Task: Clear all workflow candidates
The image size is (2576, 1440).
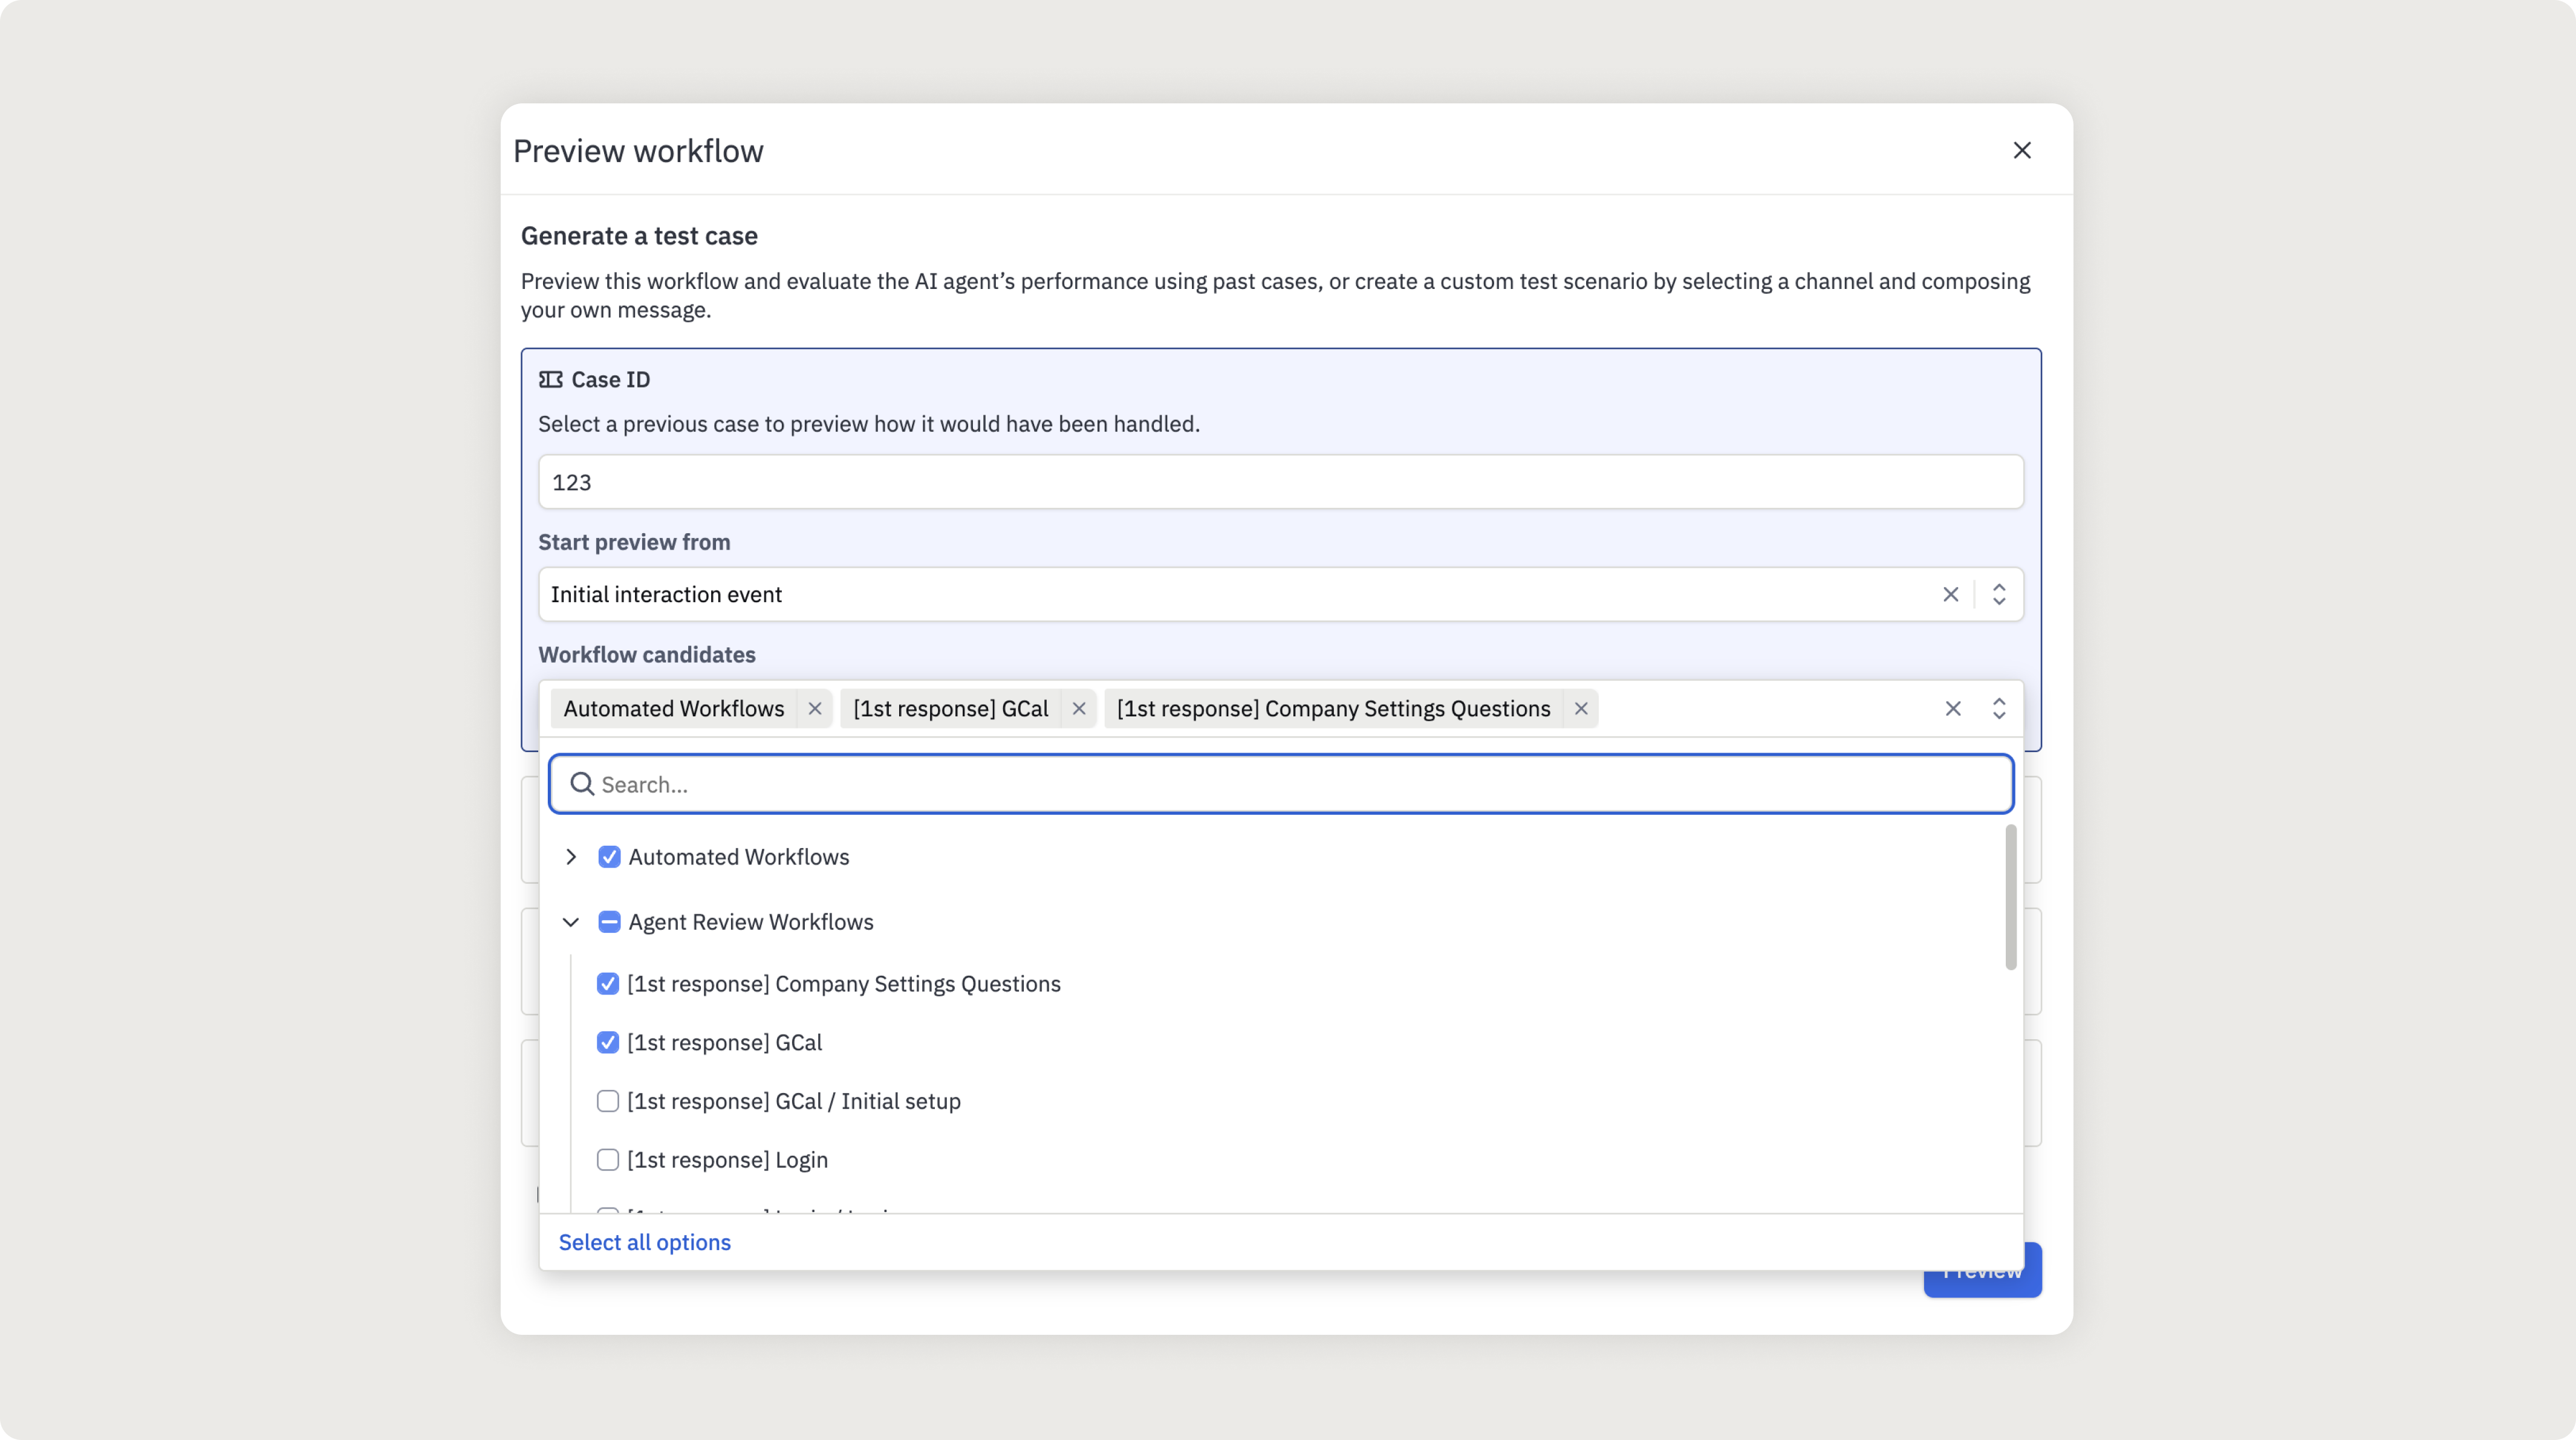Action: click(1952, 708)
